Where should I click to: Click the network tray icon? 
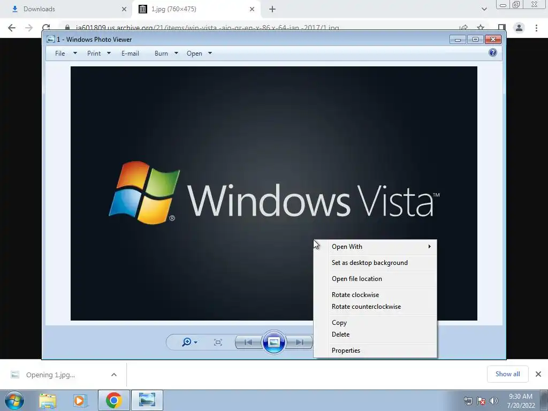point(468,401)
